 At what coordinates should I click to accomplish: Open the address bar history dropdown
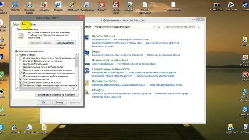click(x=154, y=27)
